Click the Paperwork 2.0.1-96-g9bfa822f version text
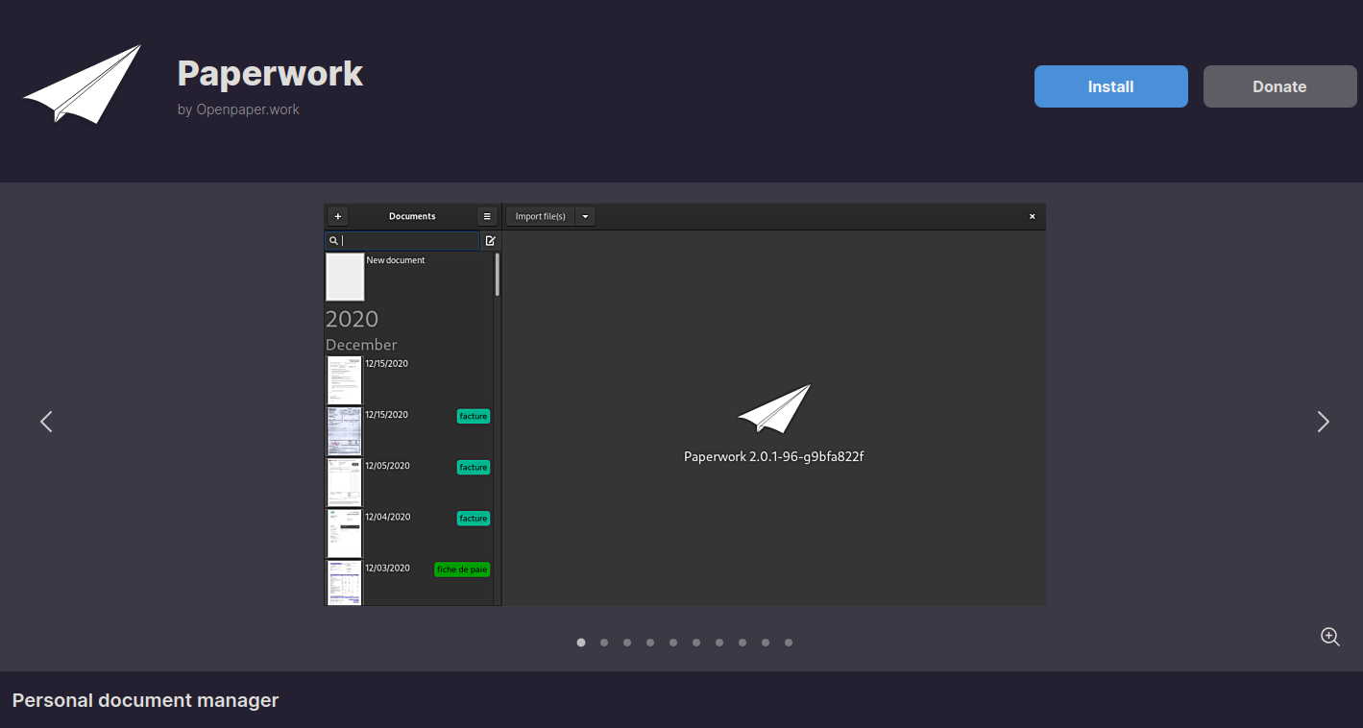Screen dimensions: 1363x728 coord(773,456)
